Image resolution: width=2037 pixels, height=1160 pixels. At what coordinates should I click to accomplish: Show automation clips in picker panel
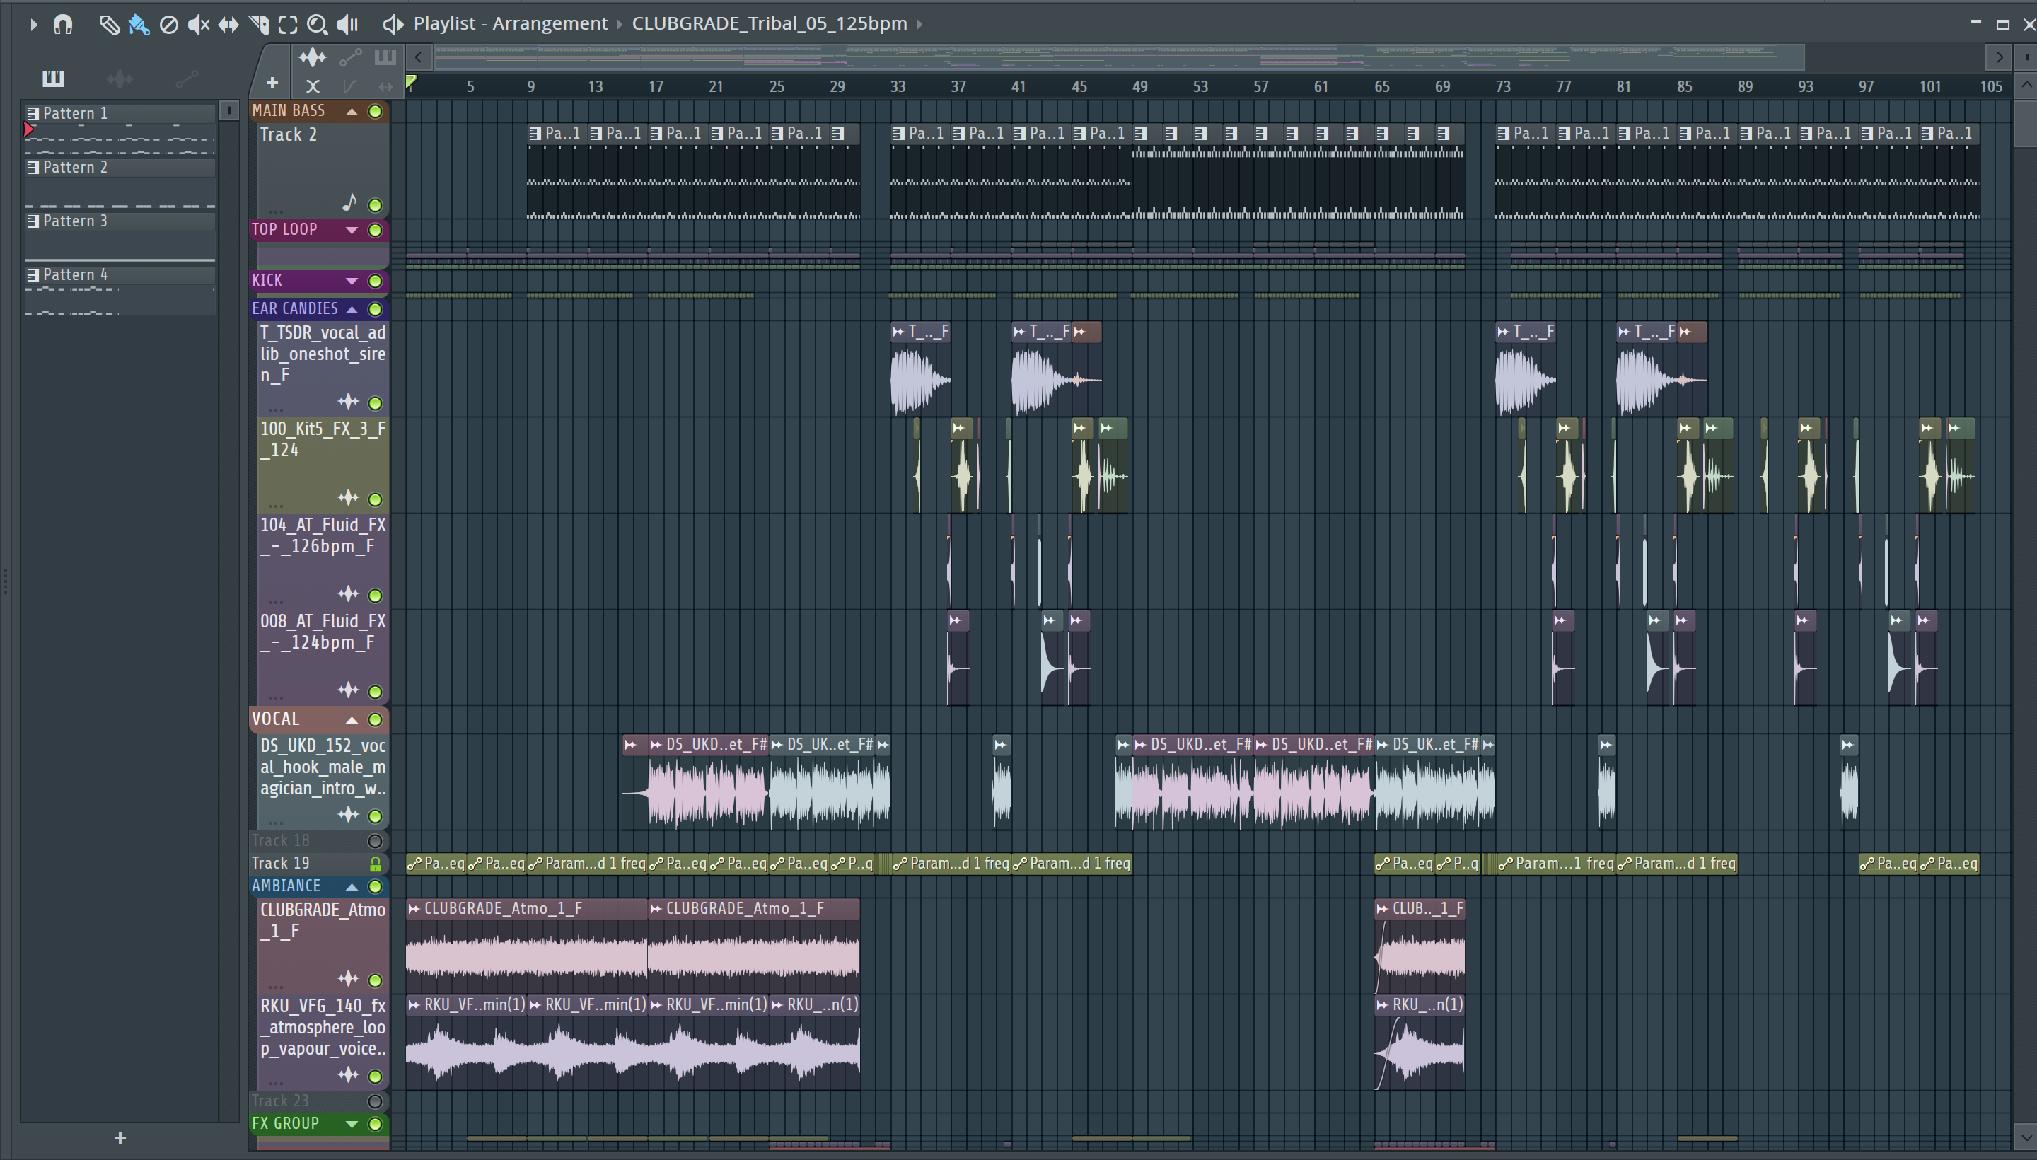(x=187, y=78)
